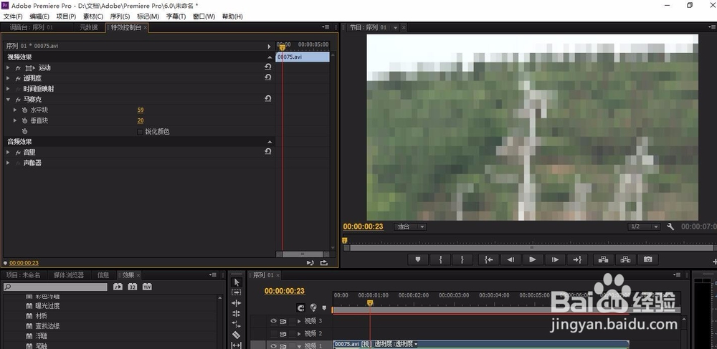Expand the 时间重映射 effect
The width and height of the screenshot is (717, 349).
pyautogui.click(x=8, y=89)
